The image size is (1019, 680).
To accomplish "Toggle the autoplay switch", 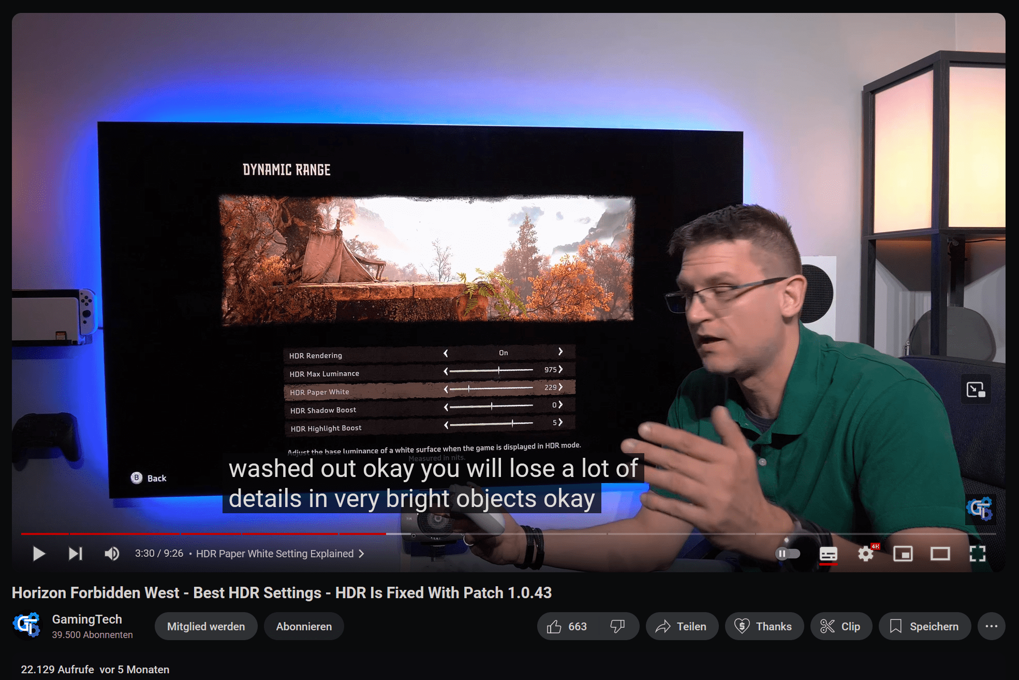I will tap(788, 554).
